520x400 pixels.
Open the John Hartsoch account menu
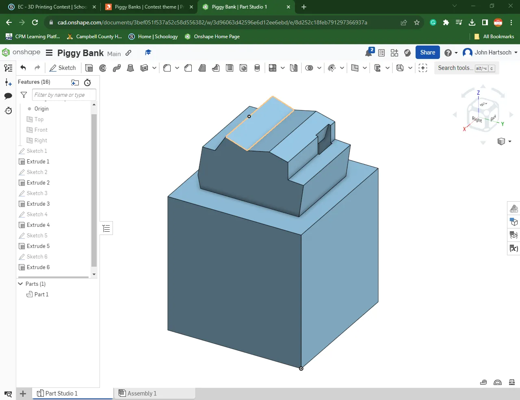pyautogui.click(x=490, y=52)
